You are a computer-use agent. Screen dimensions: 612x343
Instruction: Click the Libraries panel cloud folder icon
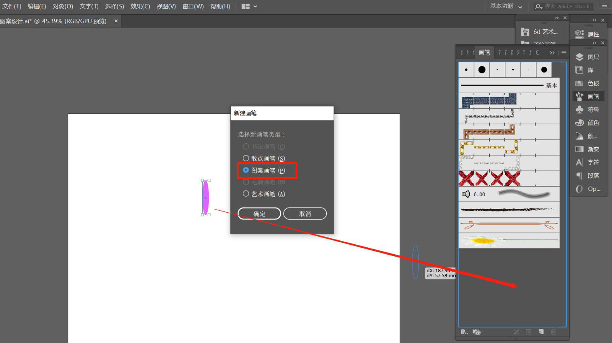coord(477,332)
